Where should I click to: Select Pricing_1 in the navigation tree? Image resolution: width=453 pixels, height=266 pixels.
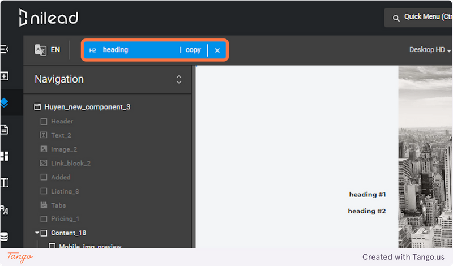click(x=65, y=219)
